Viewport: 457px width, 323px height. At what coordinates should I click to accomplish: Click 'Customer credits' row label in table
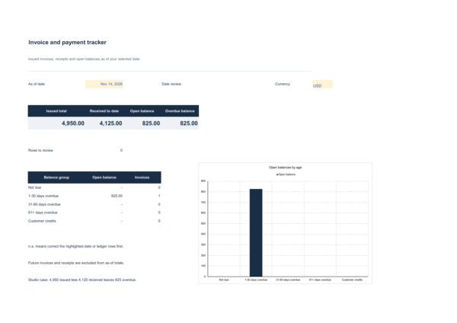click(42, 221)
